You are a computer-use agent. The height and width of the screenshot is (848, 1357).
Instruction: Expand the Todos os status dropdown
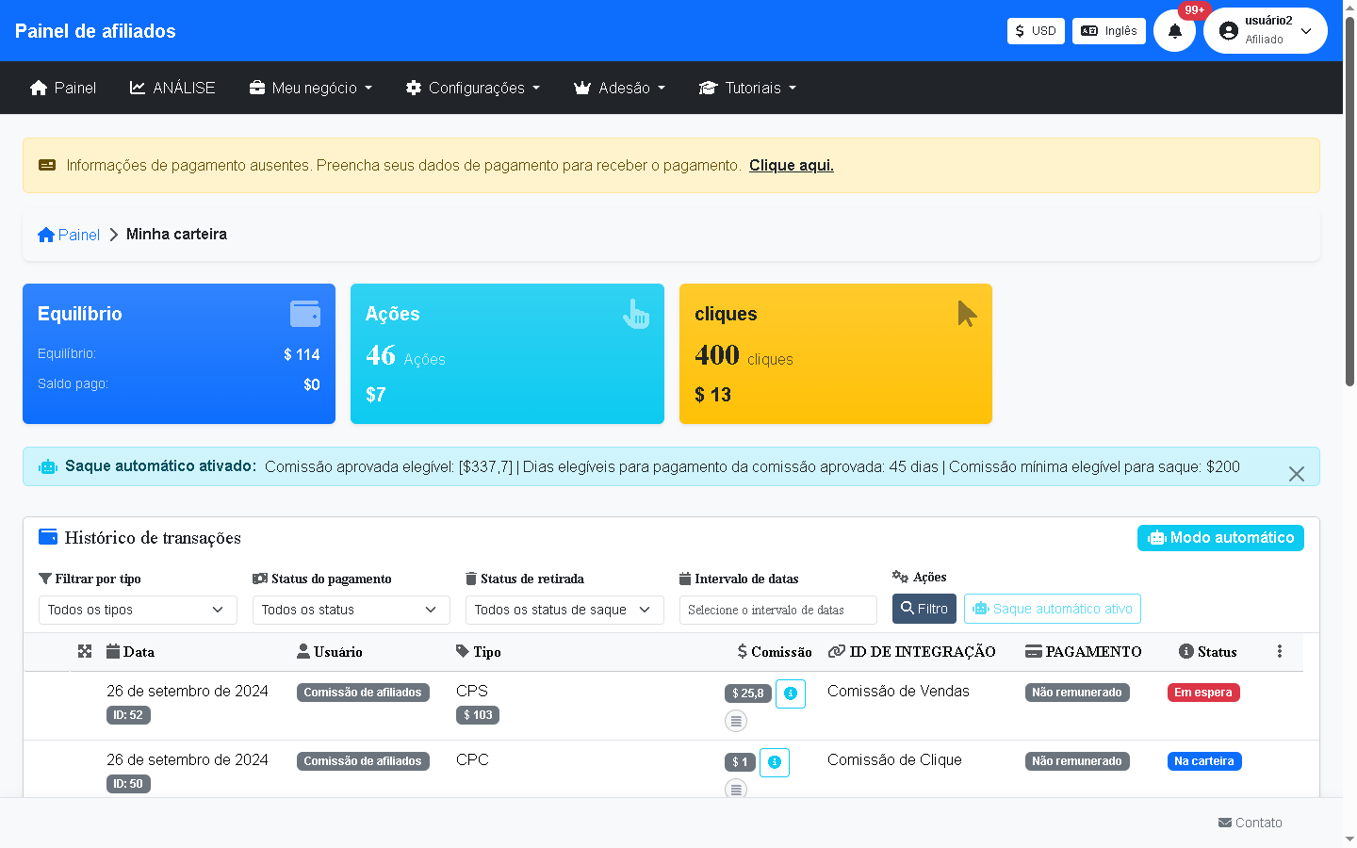(351, 610)
